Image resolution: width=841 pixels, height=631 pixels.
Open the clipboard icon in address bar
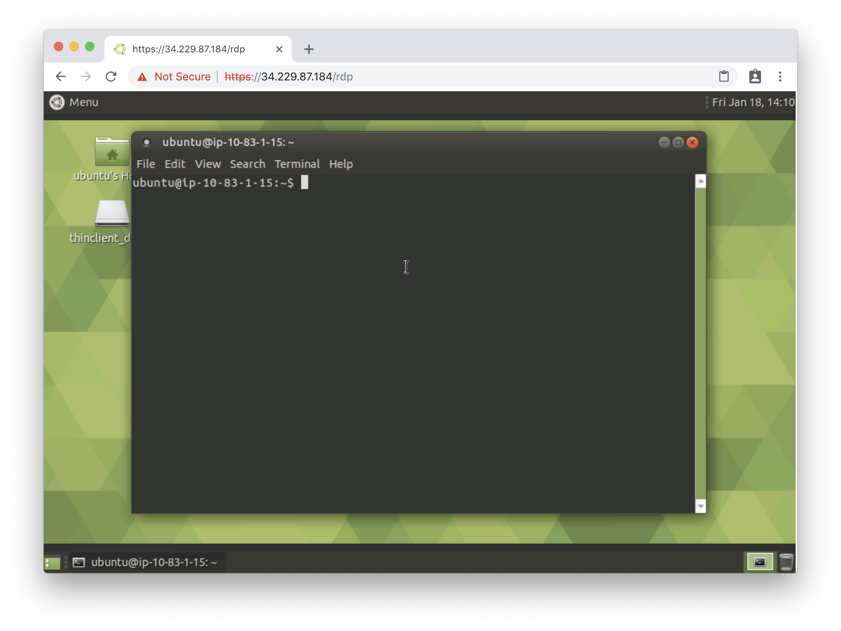pos(724,77)
